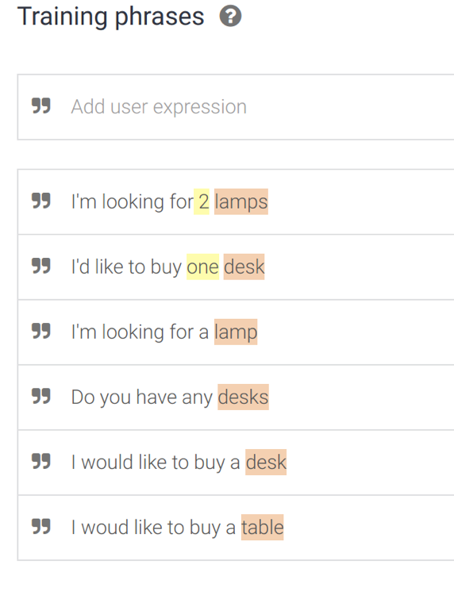This screenshot has width=454, height=595.
Task: Open the Training phrases help icon
Action: point(230,17)
